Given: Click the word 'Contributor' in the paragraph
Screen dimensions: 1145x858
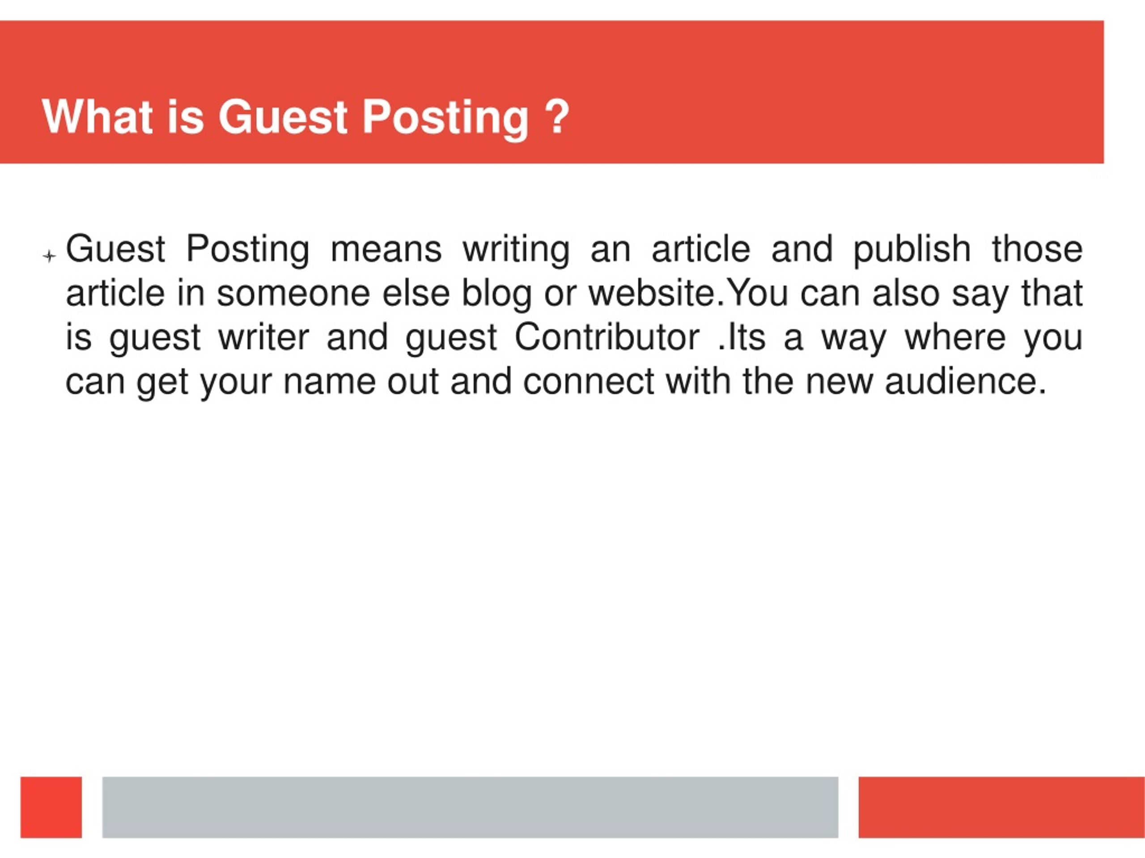Looking at the screenshot, I should (x=606, y=338).
